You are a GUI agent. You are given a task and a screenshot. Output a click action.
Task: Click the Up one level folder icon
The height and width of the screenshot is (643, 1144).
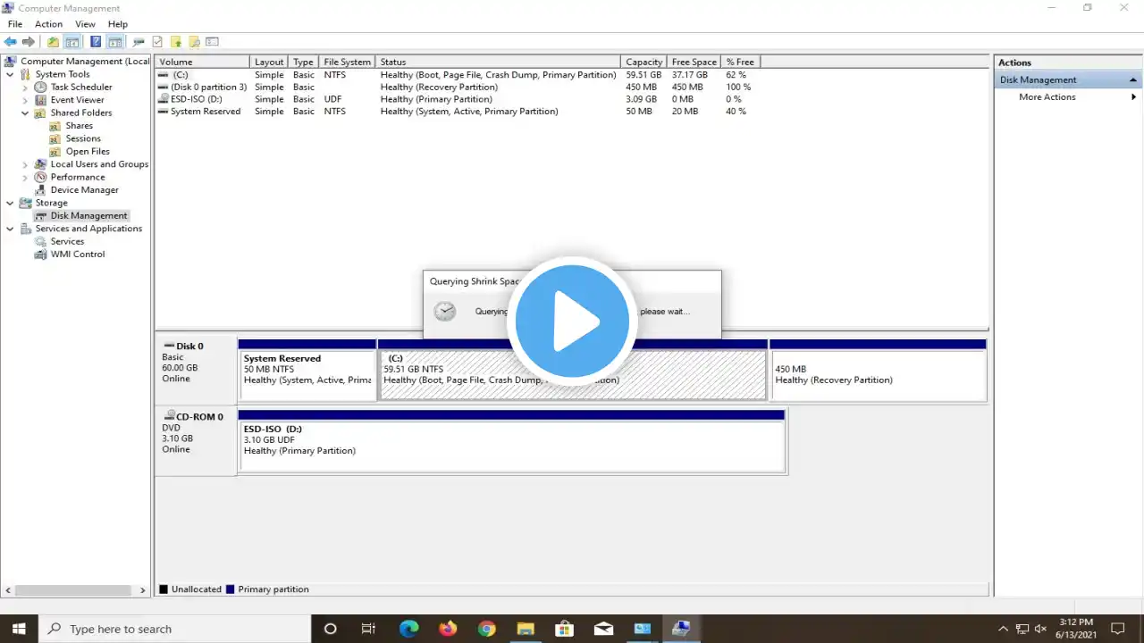53,42
